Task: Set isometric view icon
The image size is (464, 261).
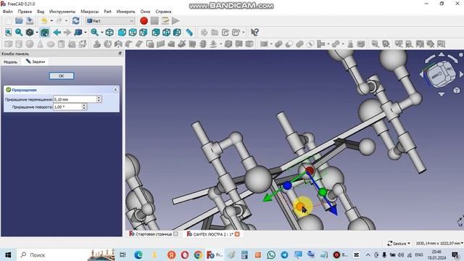Action: pyautogui.click(x=109, y=32)
